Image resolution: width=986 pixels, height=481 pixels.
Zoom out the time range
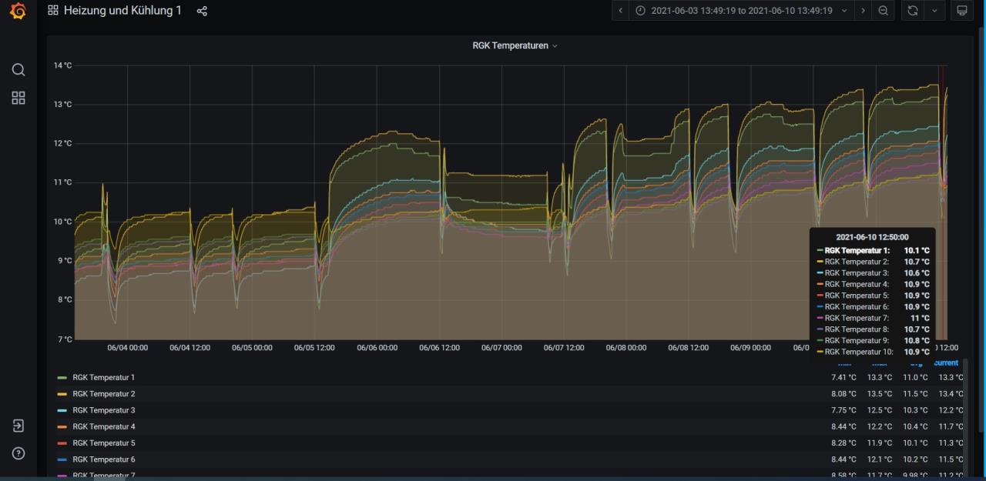(x=883, y=11)
